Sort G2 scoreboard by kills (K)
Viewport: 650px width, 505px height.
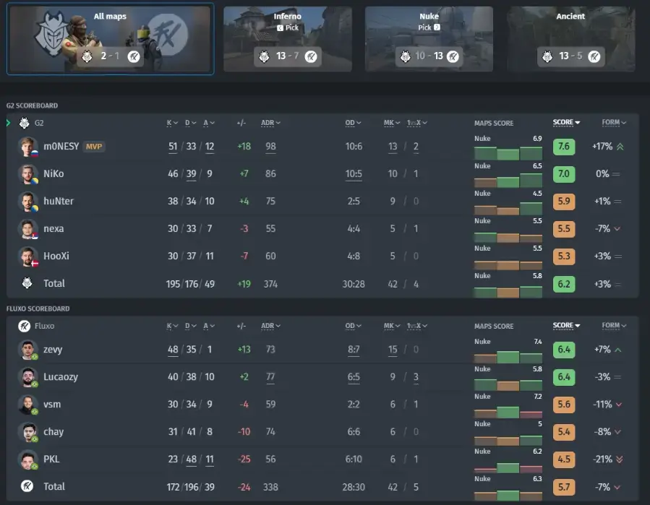(x=173, y=123)
